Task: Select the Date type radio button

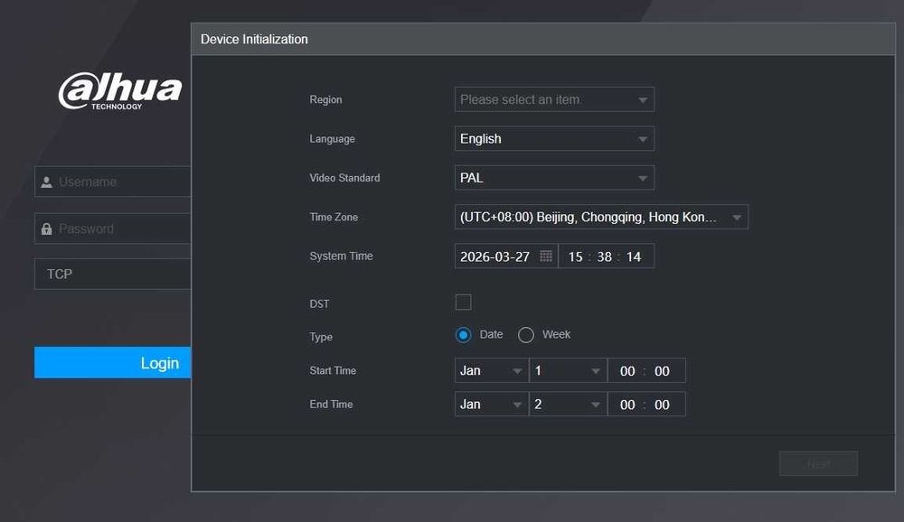Action: coord(463,335)
